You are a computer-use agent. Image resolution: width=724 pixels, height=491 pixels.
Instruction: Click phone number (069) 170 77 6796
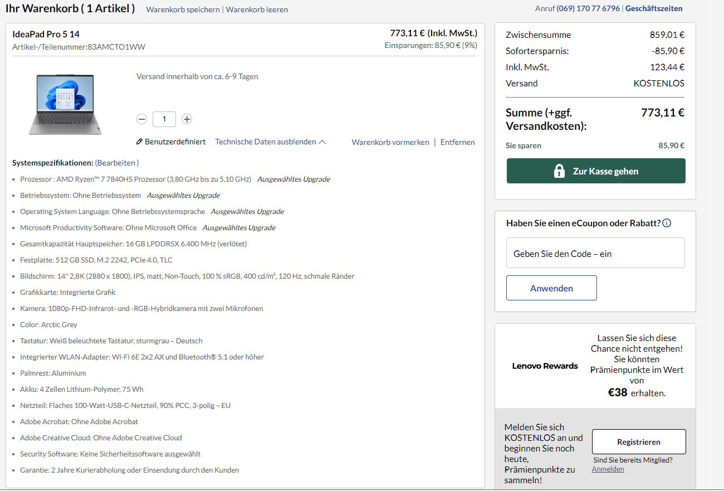[x=588, y=8]
